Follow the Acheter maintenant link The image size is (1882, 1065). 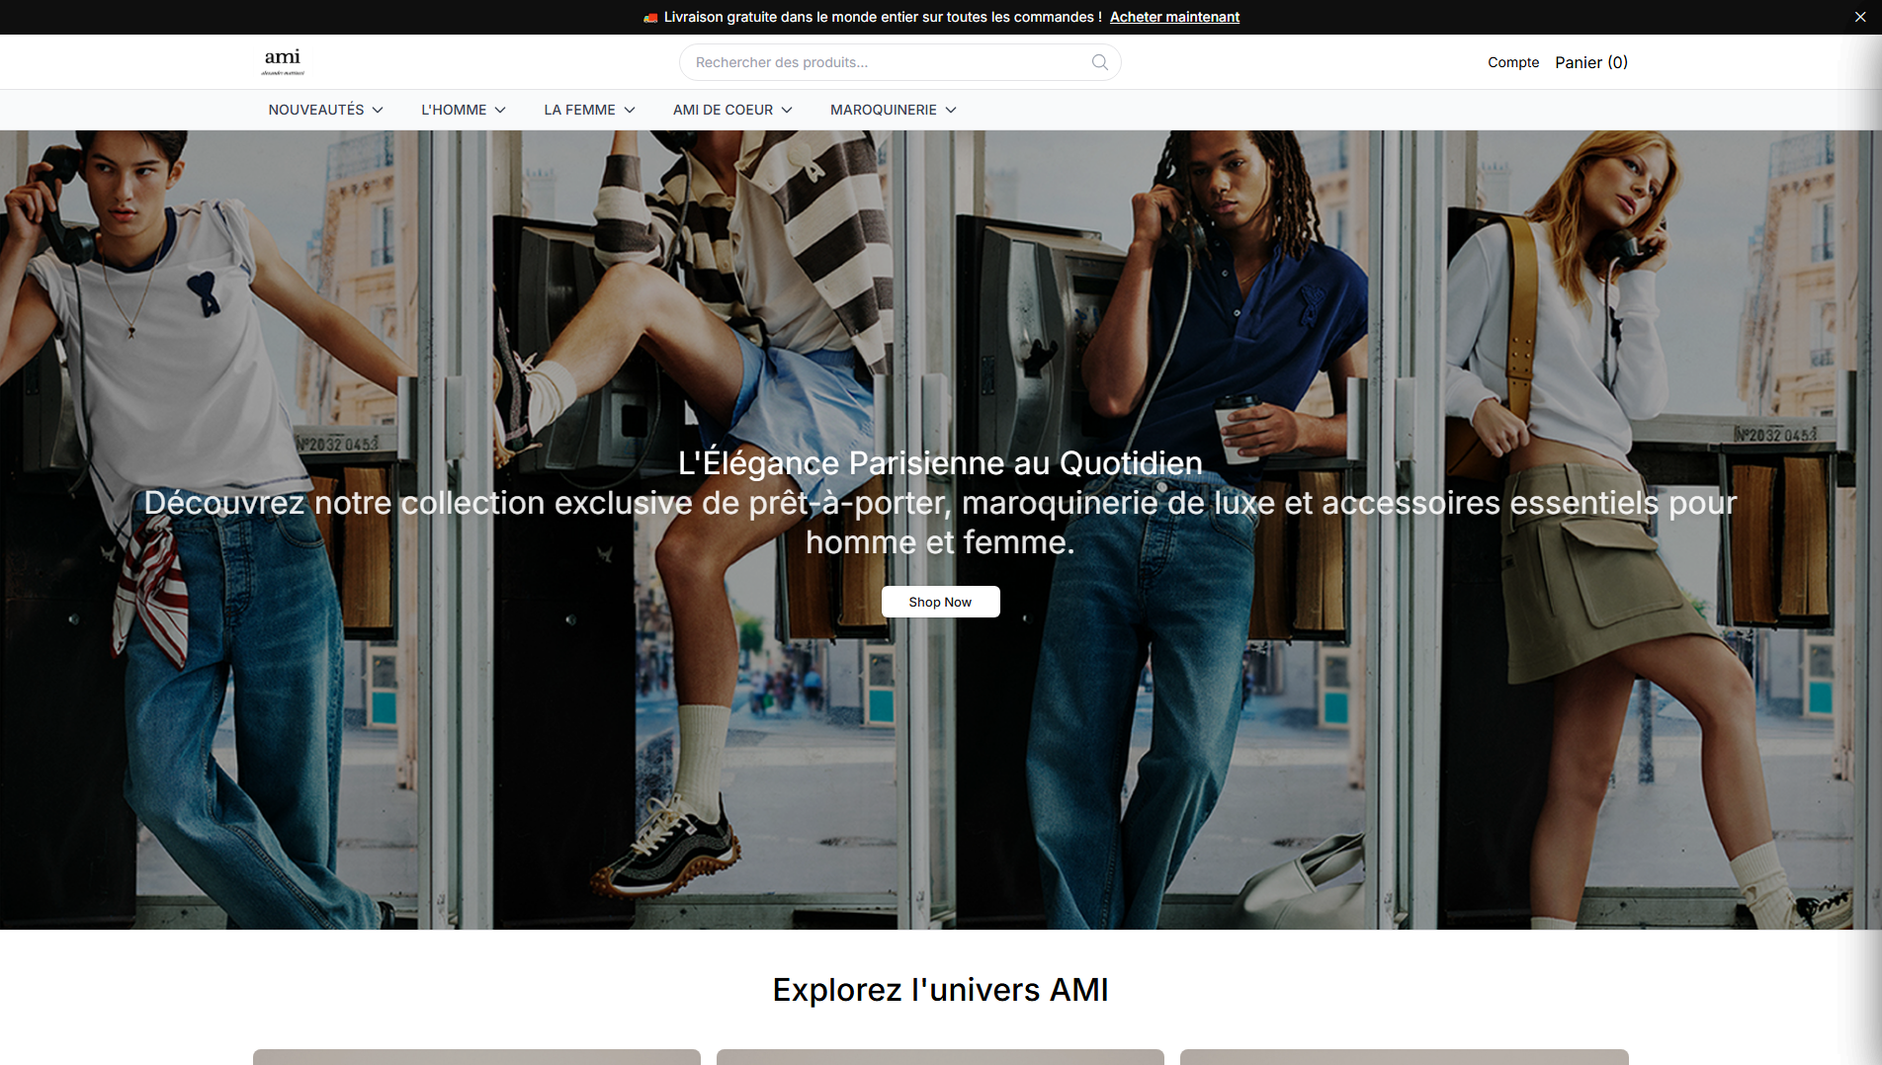tap(1174, 17)
